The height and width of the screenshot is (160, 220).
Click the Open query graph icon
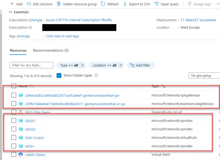pyautogui.click(x=156, y=4)
